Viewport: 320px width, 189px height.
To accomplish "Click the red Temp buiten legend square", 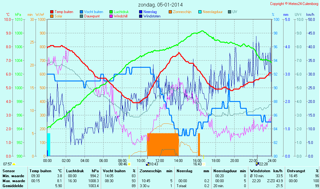I will pyautogui.click(x=52, y=12).
